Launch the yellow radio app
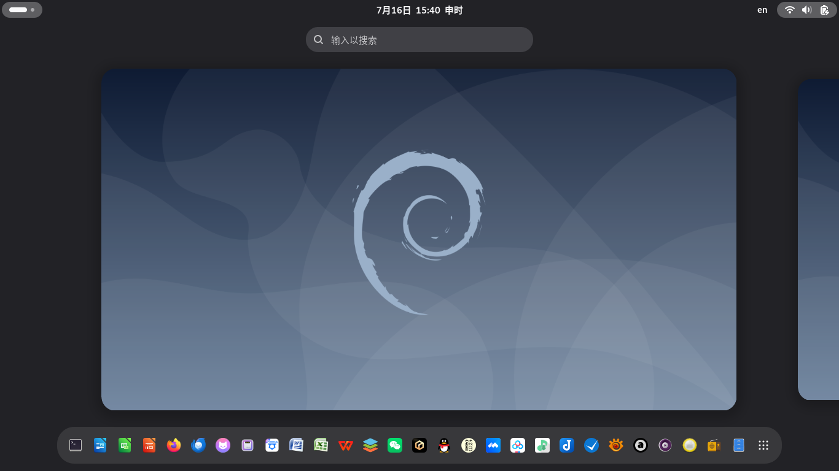 (x=714, y=445)
